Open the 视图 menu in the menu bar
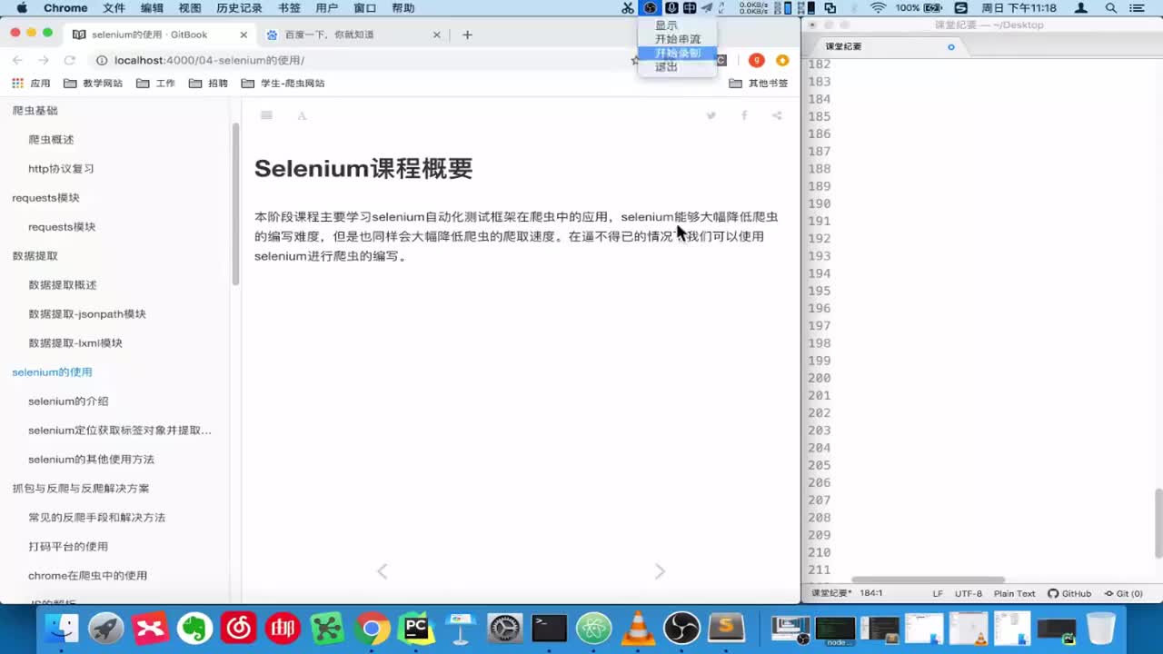Screen dimensions: 1163x654 (190, 8)
